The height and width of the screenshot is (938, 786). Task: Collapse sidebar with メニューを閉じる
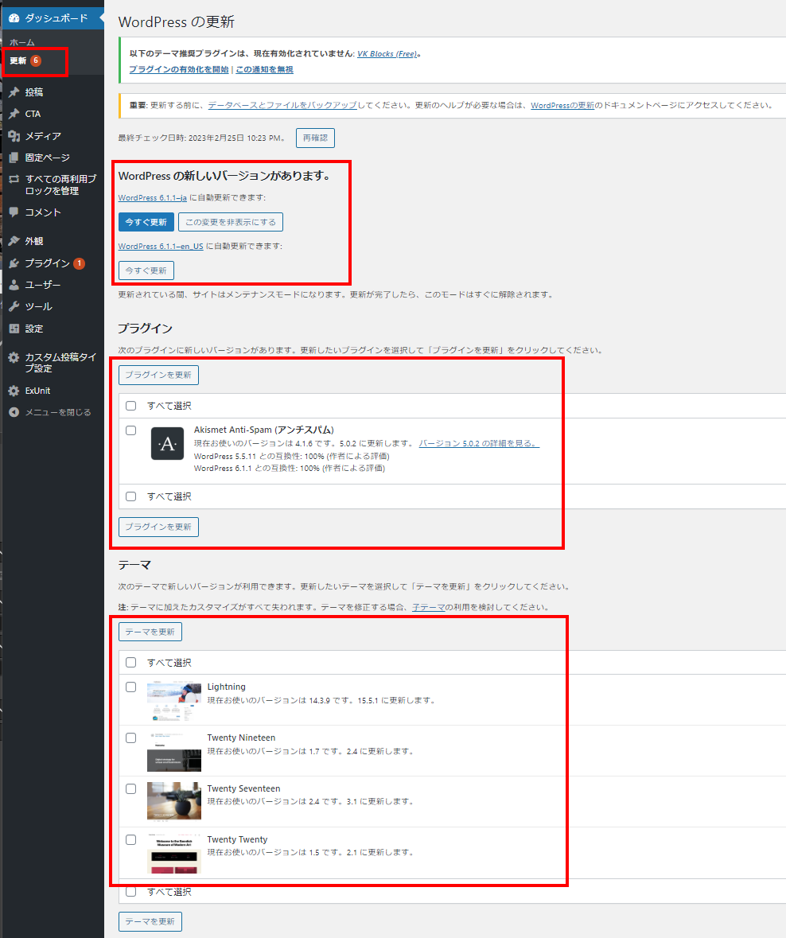[49, 412]
